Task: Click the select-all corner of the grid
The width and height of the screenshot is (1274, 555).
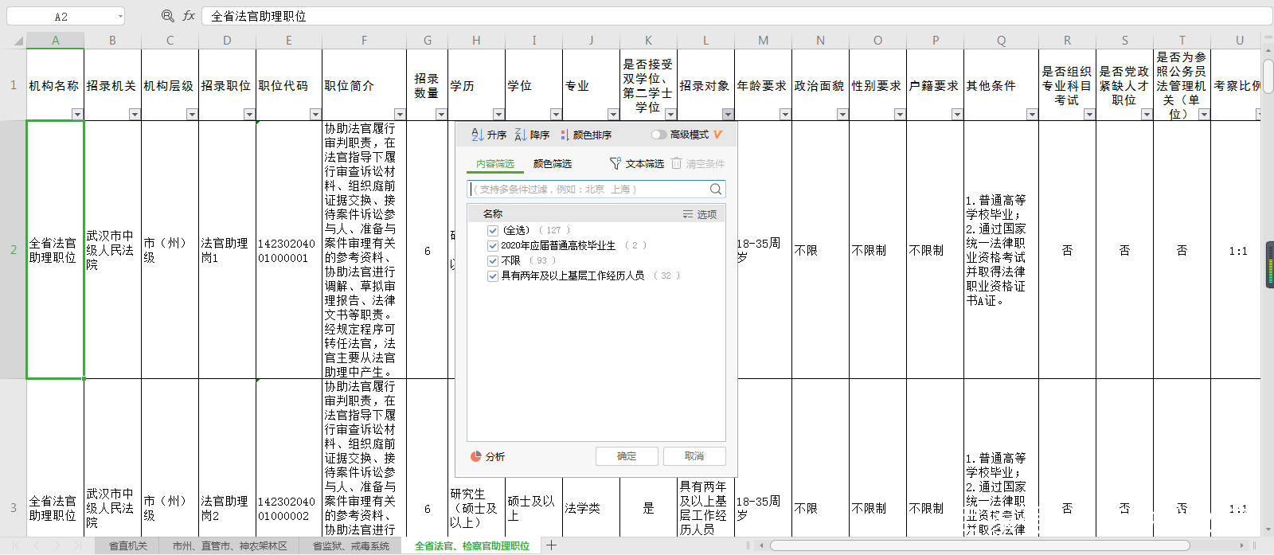Action: point(13,40)
